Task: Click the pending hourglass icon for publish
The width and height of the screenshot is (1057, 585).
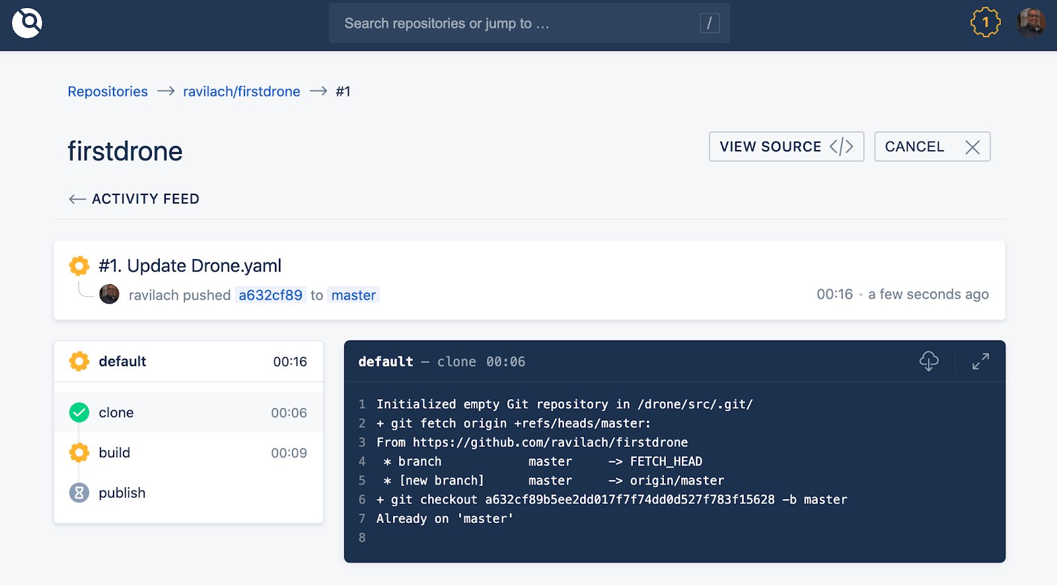Action: pos(79,493)
